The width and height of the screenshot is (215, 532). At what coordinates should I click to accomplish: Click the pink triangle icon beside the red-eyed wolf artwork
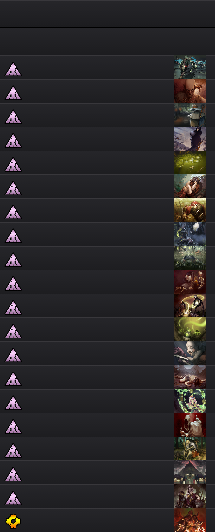coord(13,69)
